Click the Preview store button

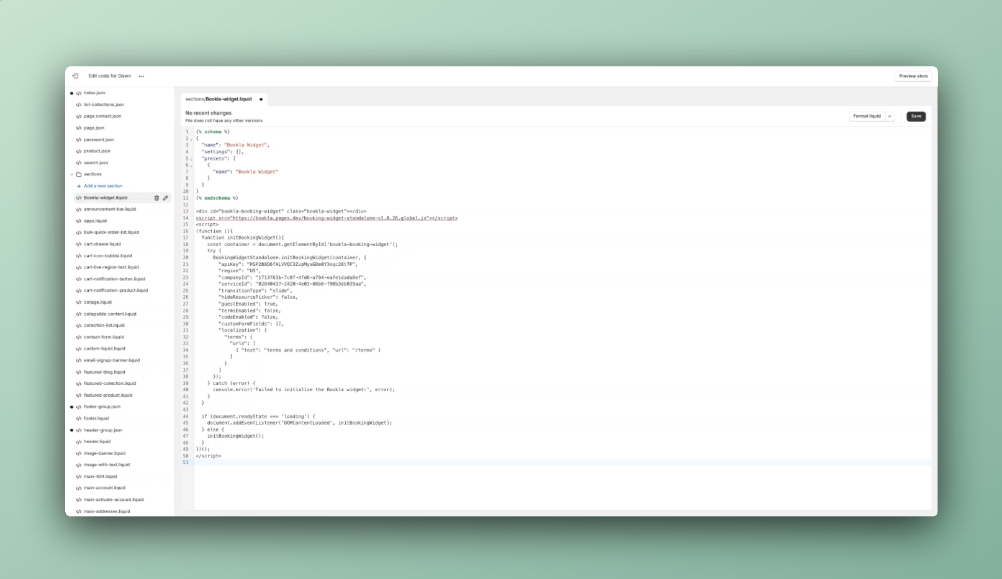tap(913, 76)
